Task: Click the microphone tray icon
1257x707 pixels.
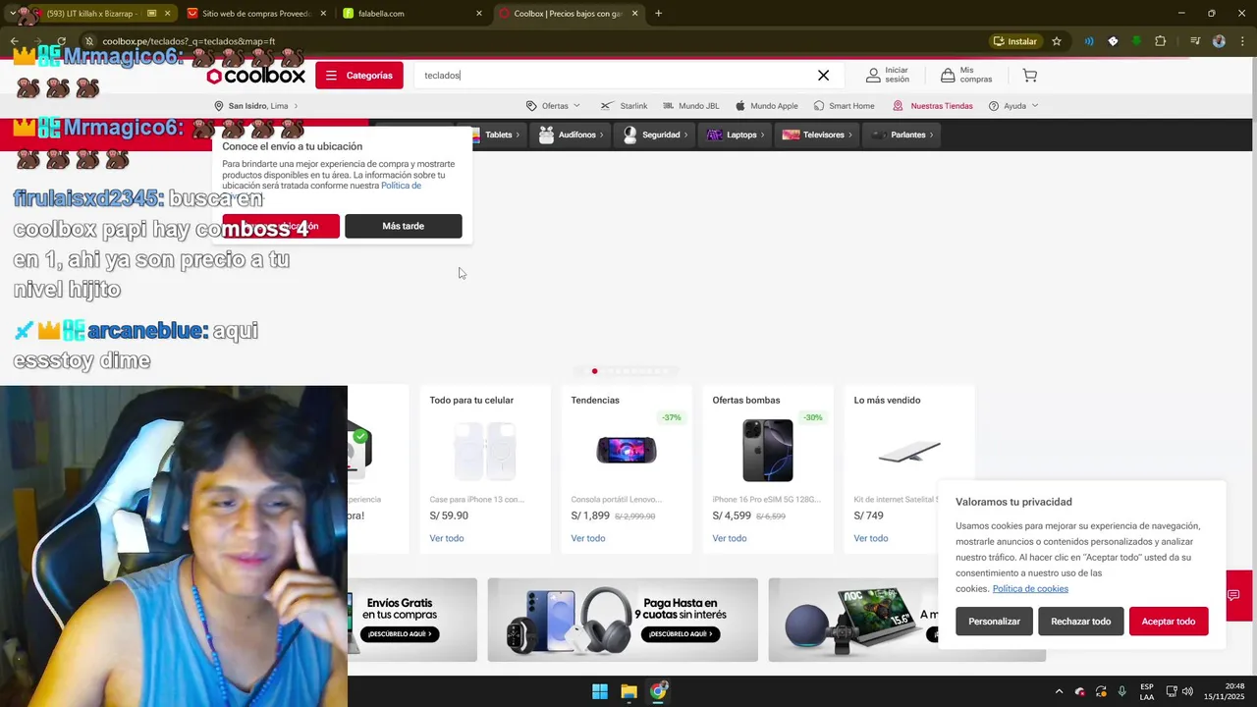Action: click(x=1121, y=691)
